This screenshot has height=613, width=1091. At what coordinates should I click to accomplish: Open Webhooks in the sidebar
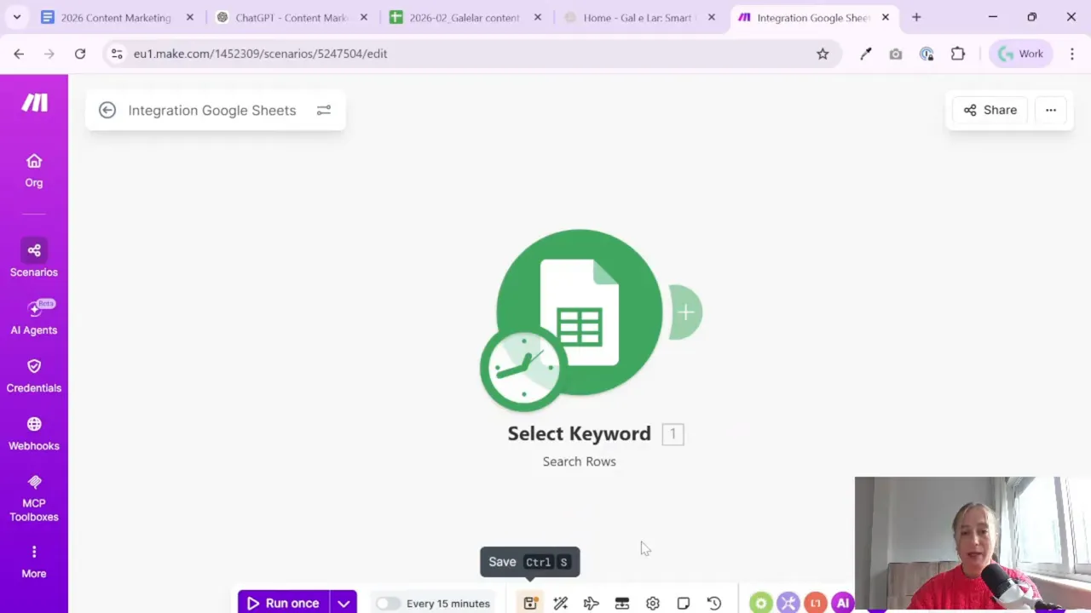pos(34,433)
